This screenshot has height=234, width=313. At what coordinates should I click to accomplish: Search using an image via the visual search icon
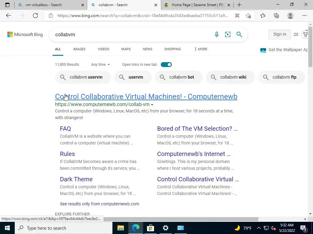227,34
